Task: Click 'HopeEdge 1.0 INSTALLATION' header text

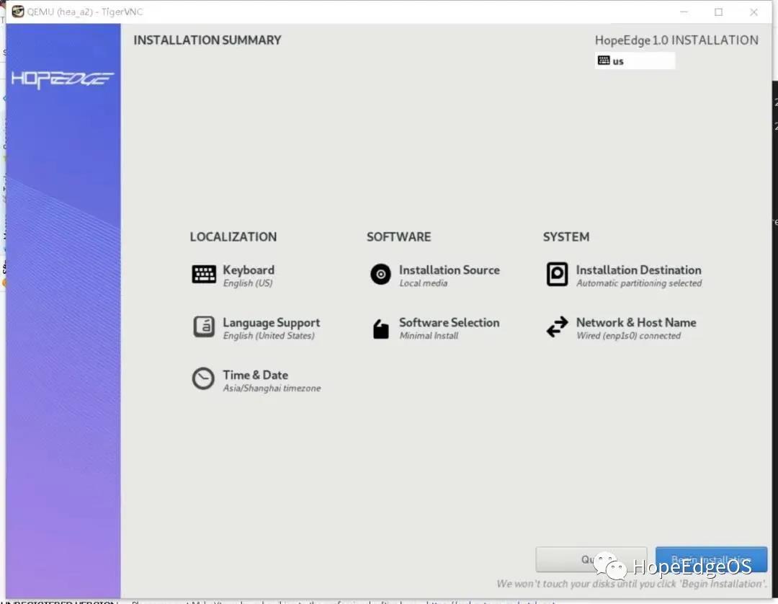Action: 676,40
